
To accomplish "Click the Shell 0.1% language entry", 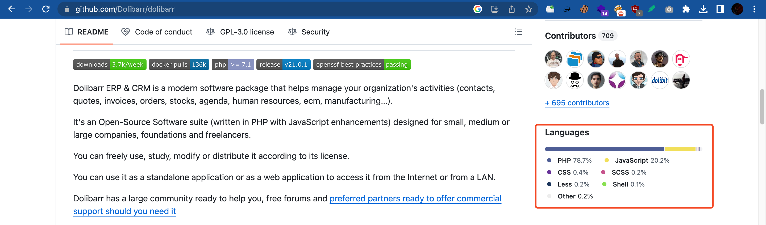I will (623, 184).
